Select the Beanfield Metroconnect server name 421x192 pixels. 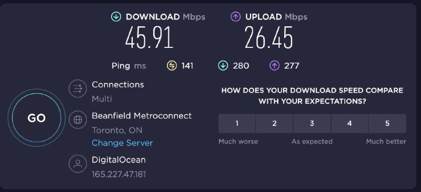point(142,116)
